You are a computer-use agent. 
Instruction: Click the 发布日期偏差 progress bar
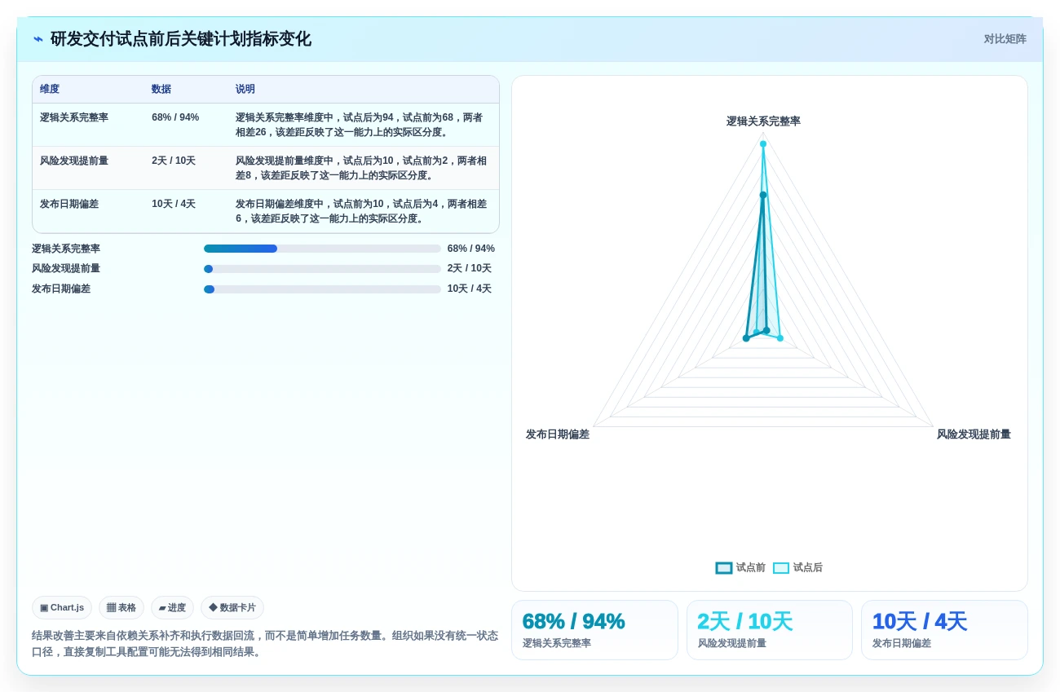coord(322,289)
